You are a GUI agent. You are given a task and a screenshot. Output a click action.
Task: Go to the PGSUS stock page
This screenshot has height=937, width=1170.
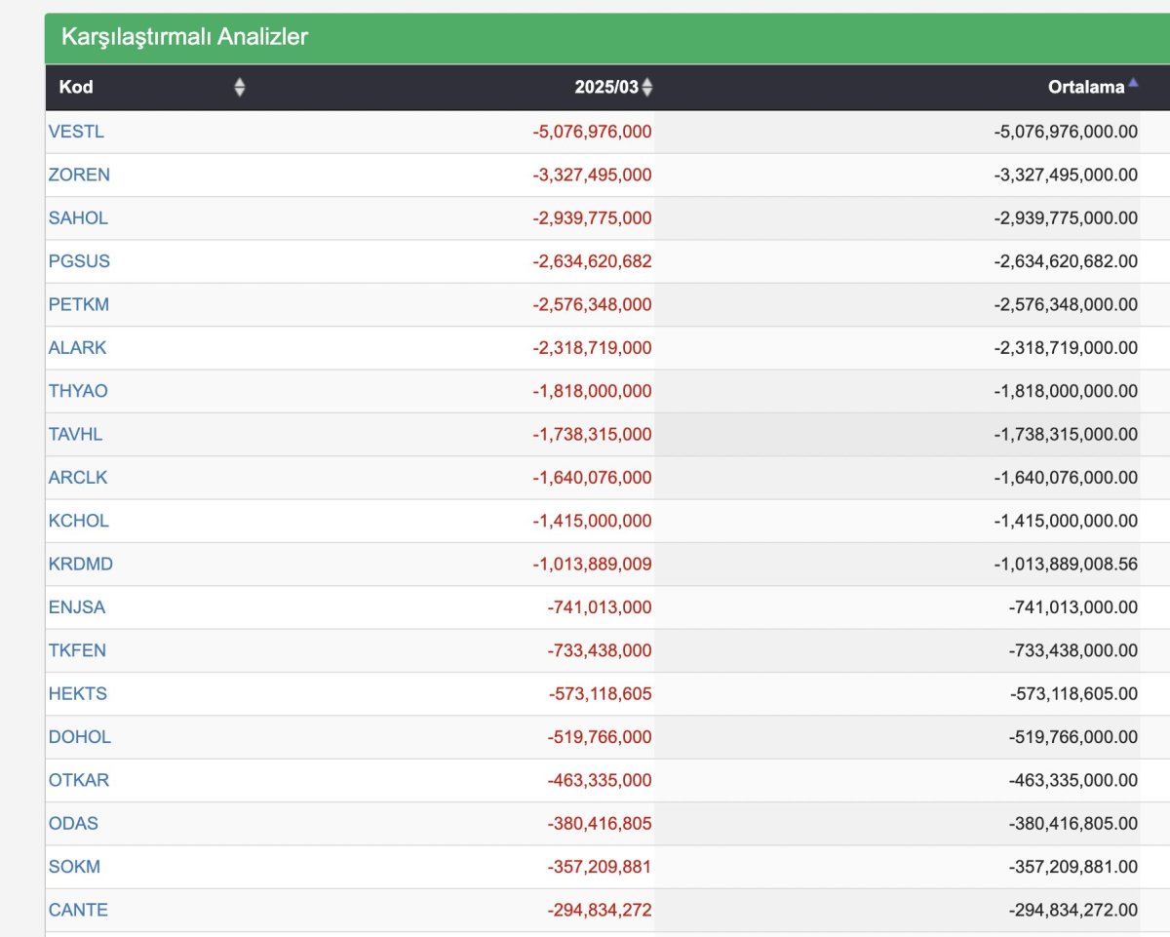click(x=79, y=261)
